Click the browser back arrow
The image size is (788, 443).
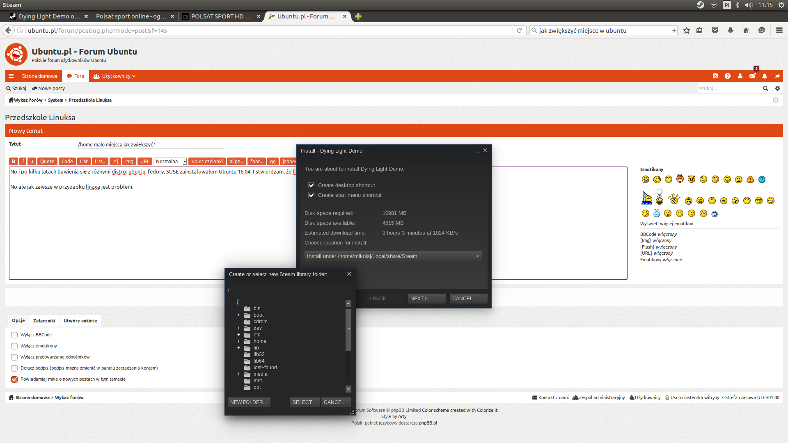pos(8,30)
